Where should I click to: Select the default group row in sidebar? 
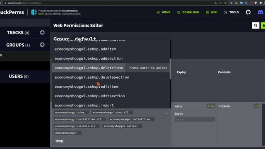25,55
